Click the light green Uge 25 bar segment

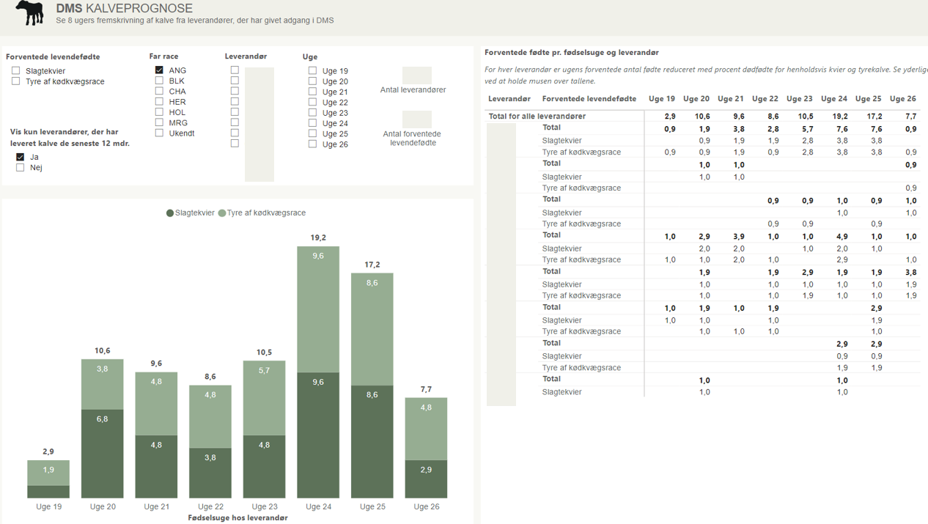pos(372,329)
